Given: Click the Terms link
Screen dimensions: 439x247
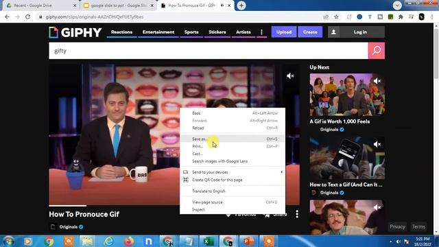Looking at the screenshot, I should (x=418, y=226).
